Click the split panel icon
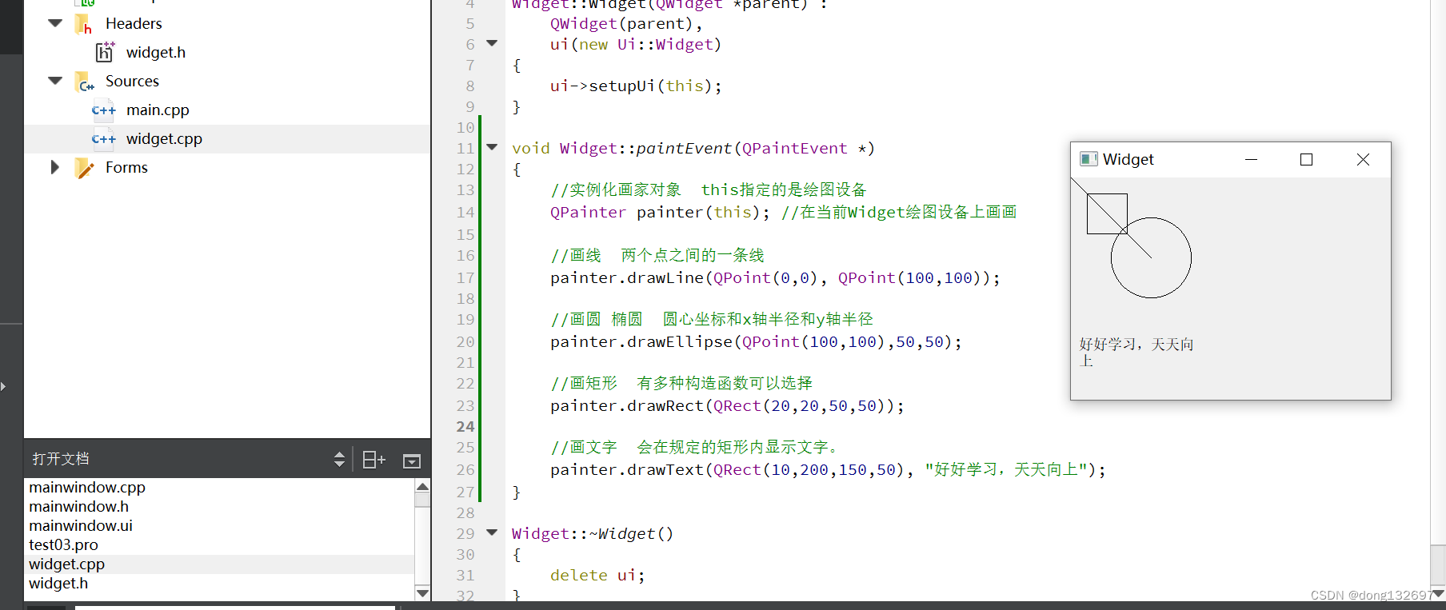 pyautogui.click(x=373, y=460)
